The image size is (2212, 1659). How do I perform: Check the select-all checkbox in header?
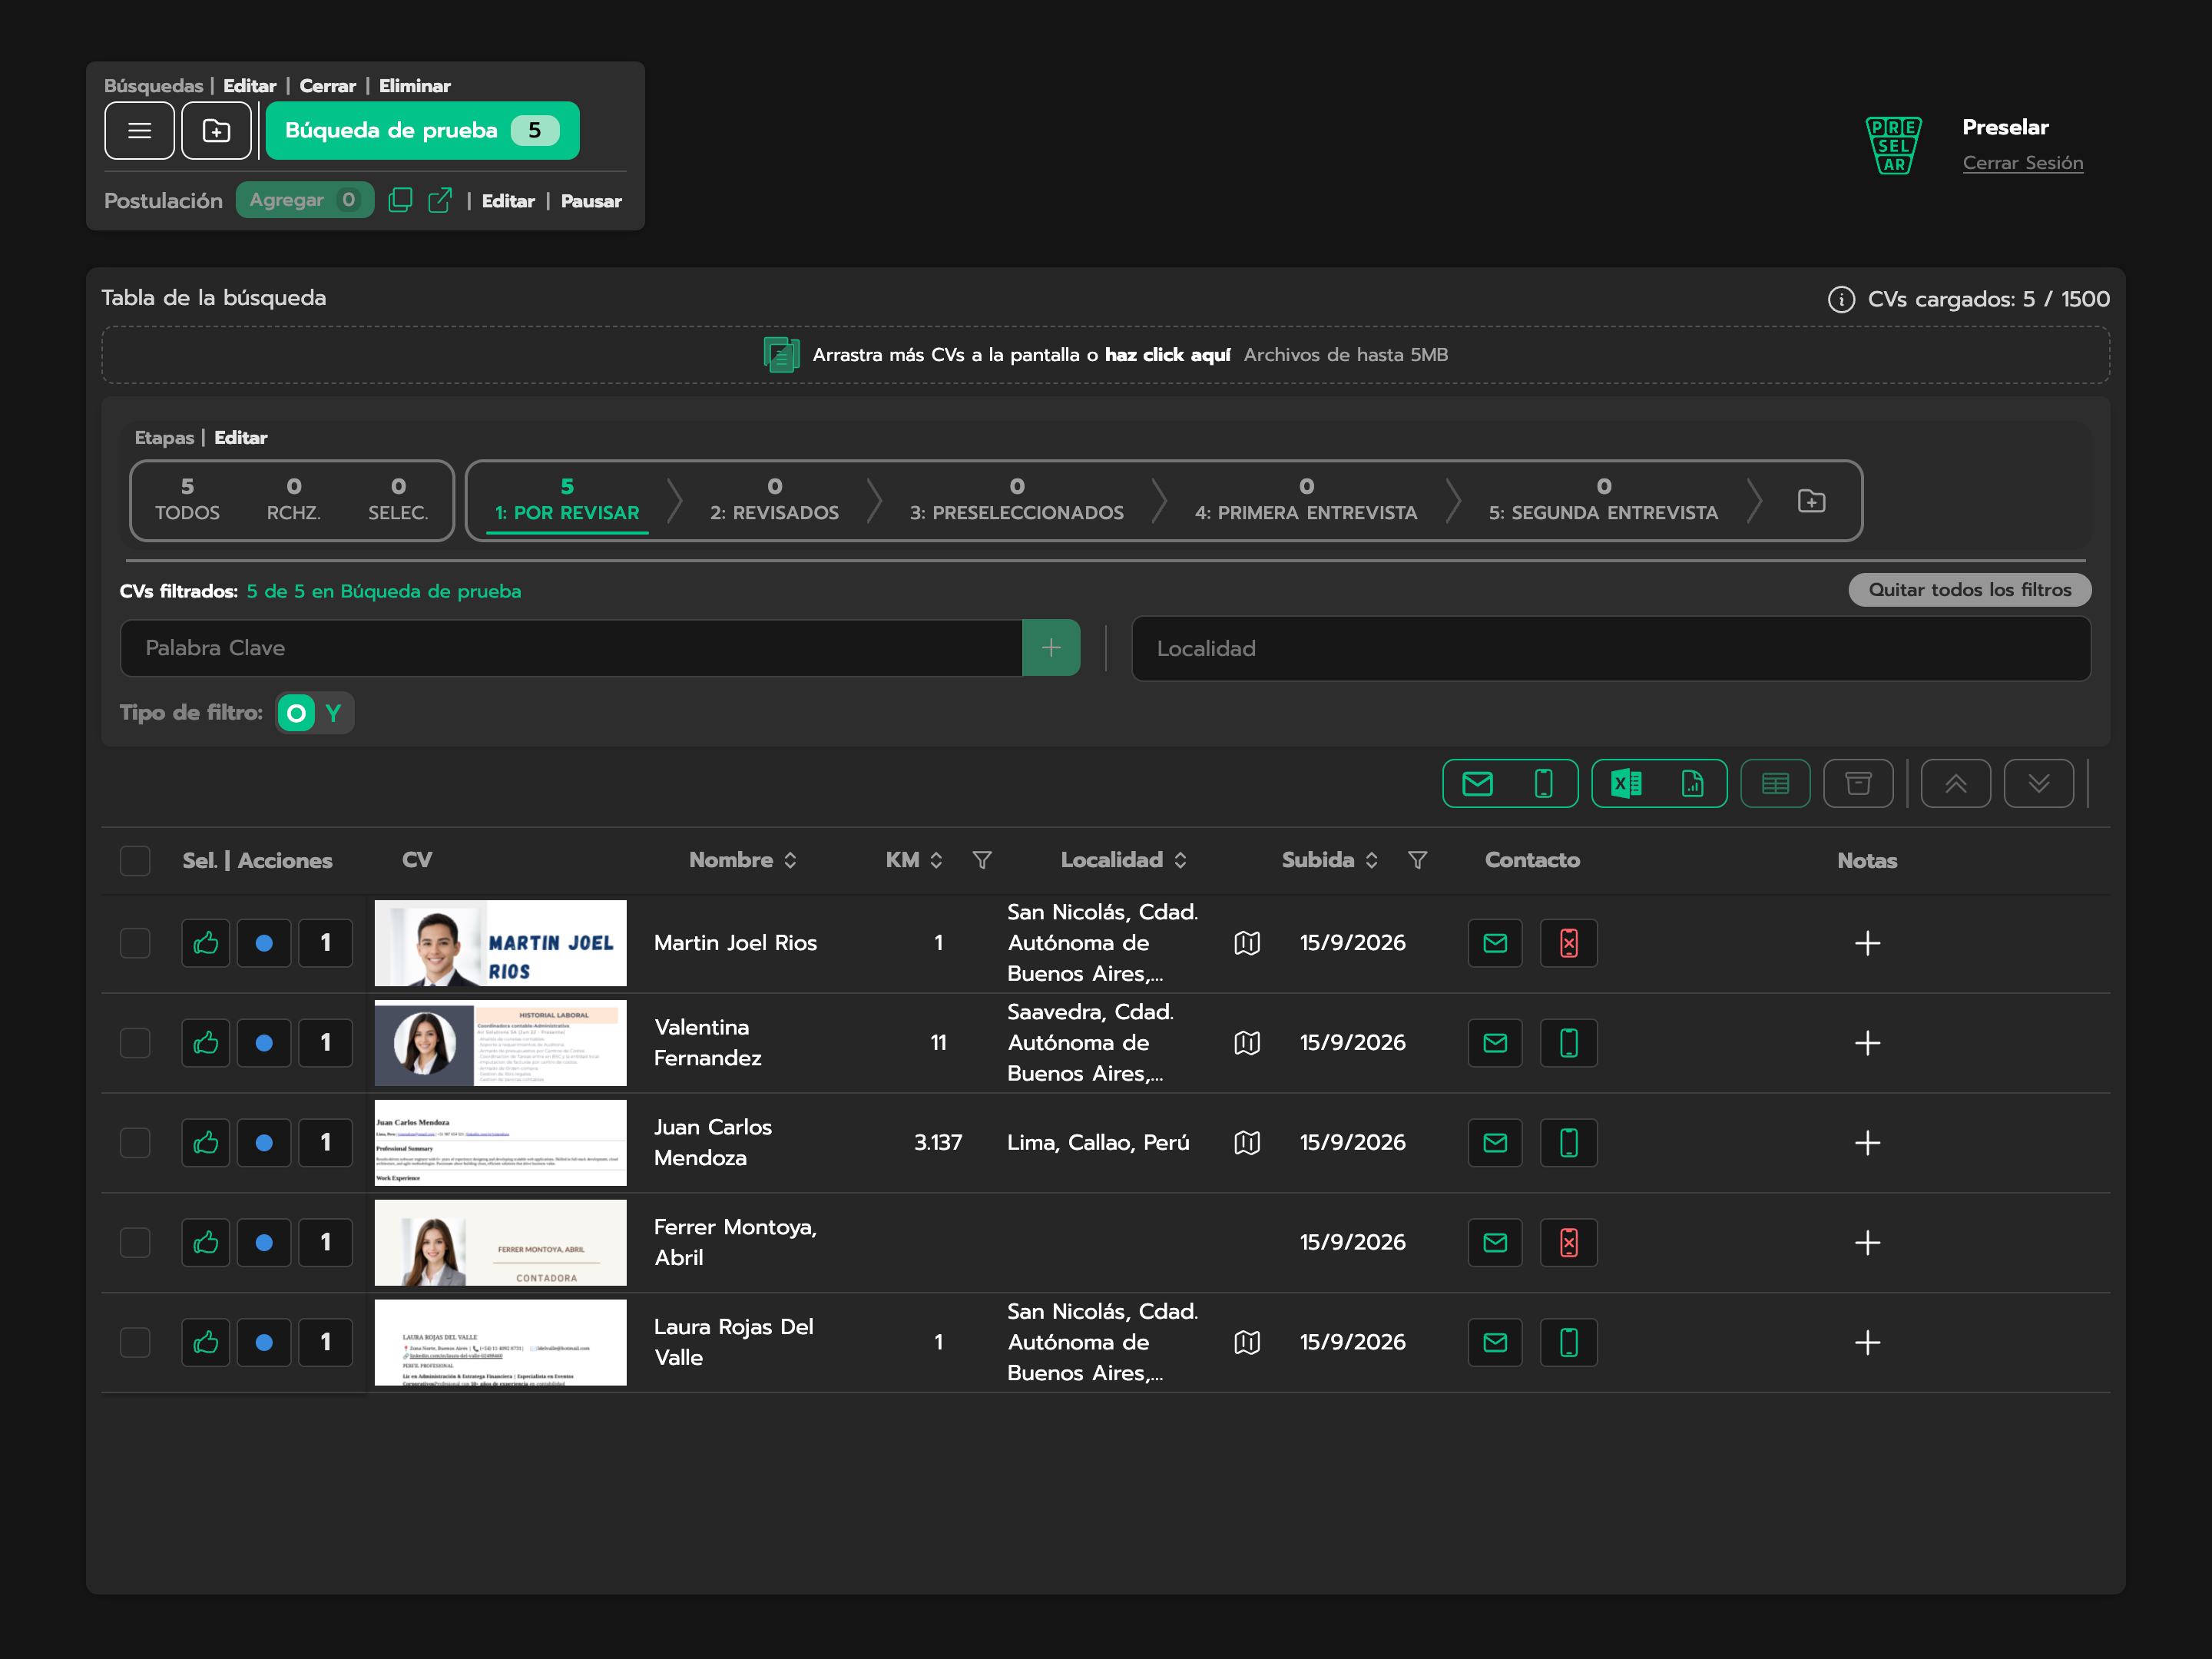[135, 860]
